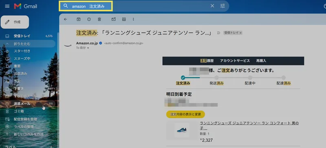Click the plus icon beside 新しいラベルを作成
The image size is (326, 148).
pyautogui.click(x=7, y=134)
